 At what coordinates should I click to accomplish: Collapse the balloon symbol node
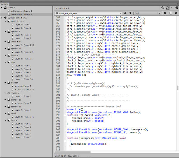[5, 83]
